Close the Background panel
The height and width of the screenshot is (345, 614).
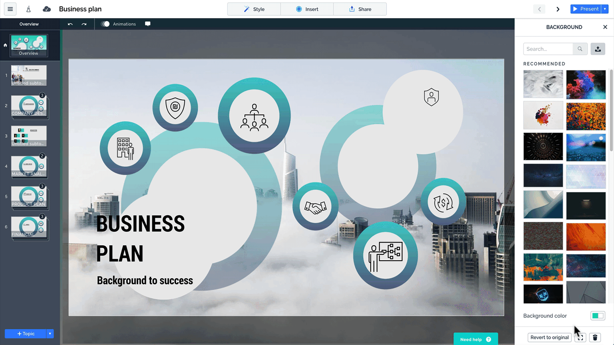(605, 27)
